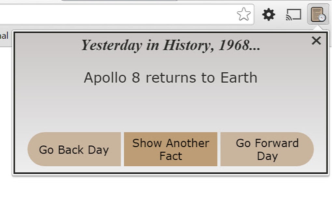The height and width of the screenshot is (207, 332).
Task: Show Another Fact for this day
Action: coord(171,149)
